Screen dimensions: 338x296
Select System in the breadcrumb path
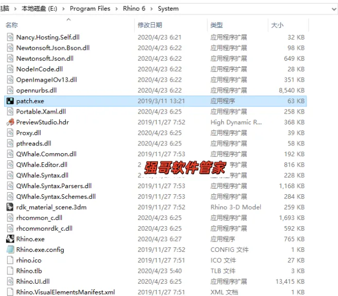(168, 9)
